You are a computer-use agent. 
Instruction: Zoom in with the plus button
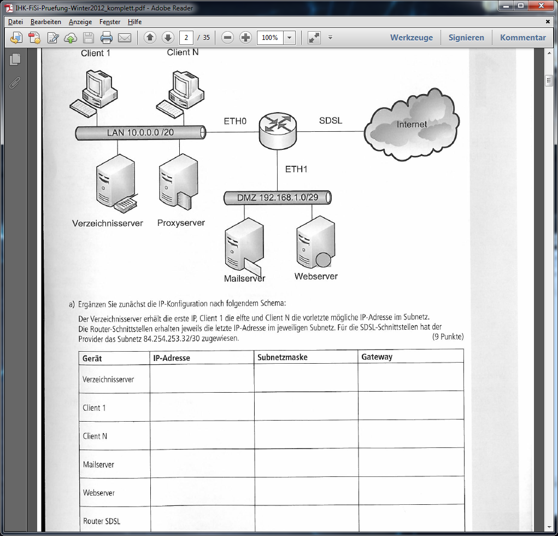(245, 37)
